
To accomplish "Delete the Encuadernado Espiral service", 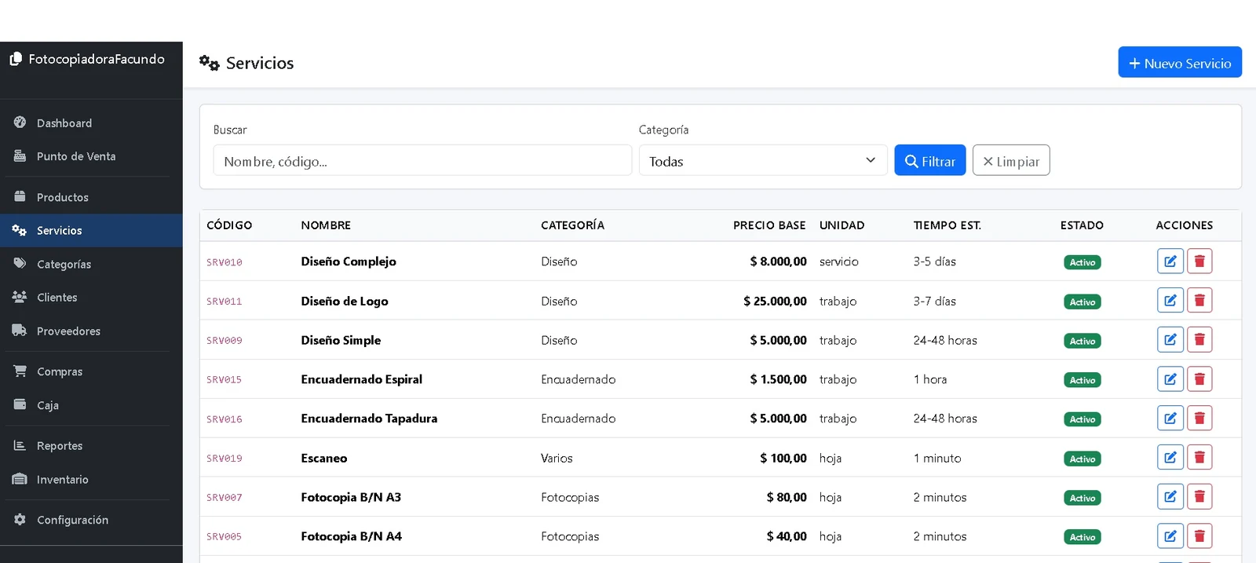I will click(x=1199, y=379).
